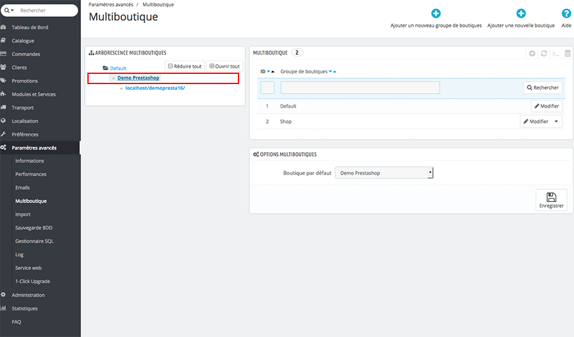Open the Performances submenu item
This screenshot has height=337, width=574.
coord(31,174)
